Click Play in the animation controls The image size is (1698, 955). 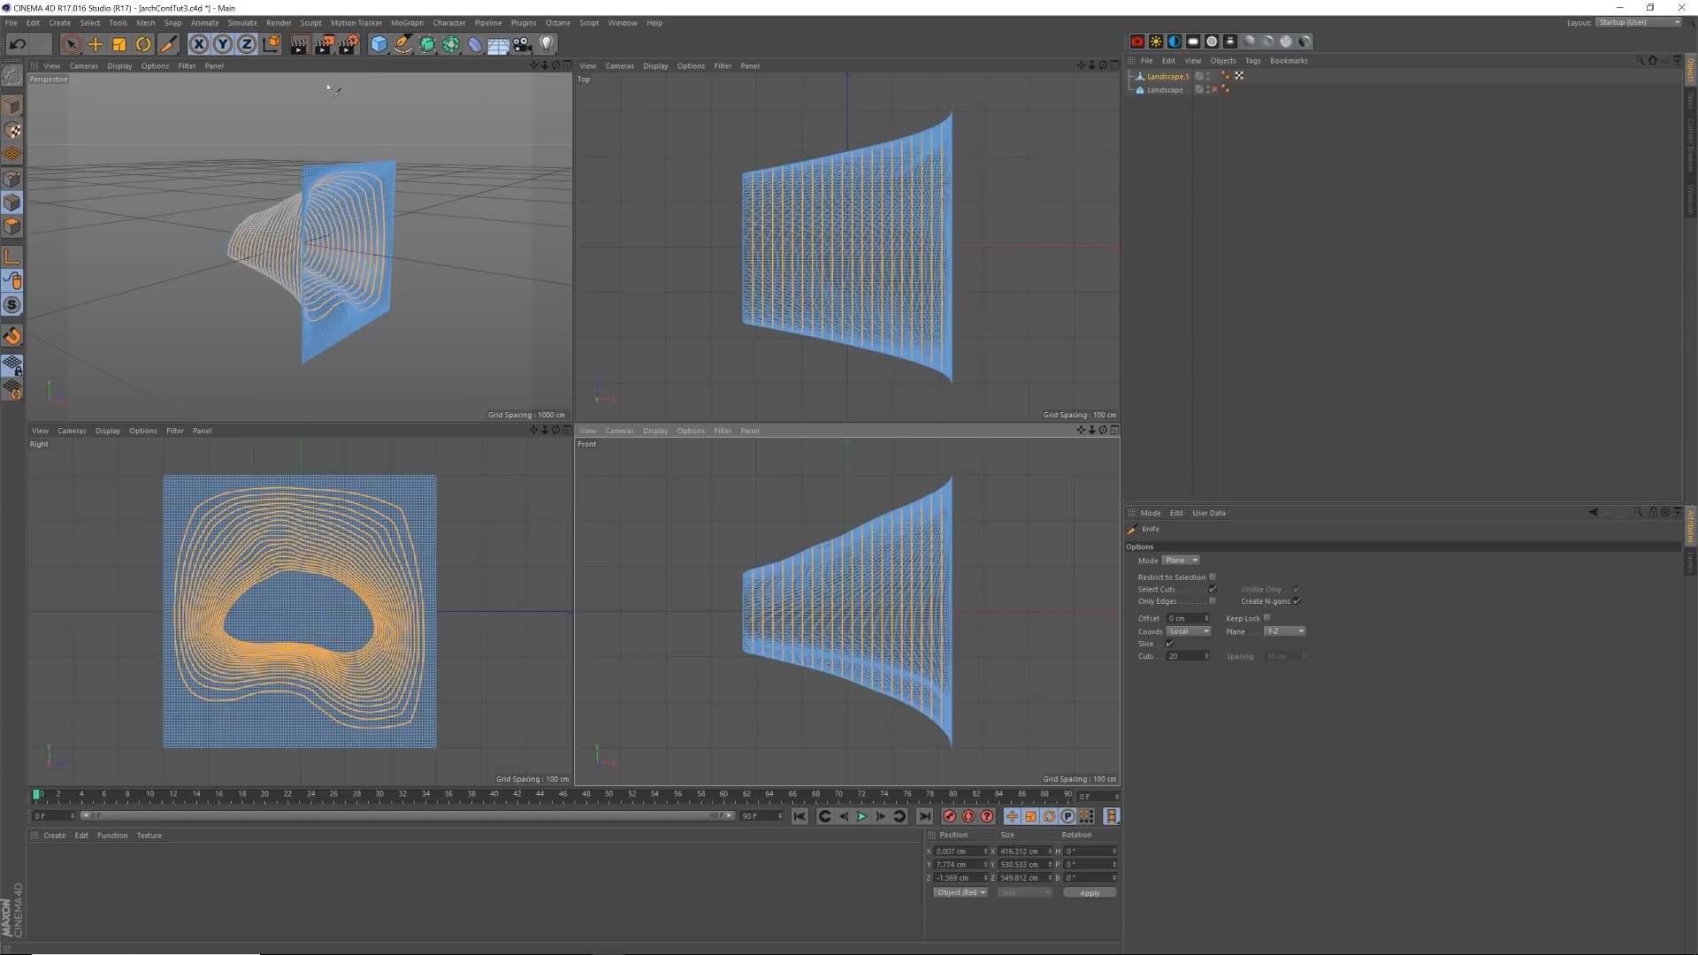click(861, 816)
